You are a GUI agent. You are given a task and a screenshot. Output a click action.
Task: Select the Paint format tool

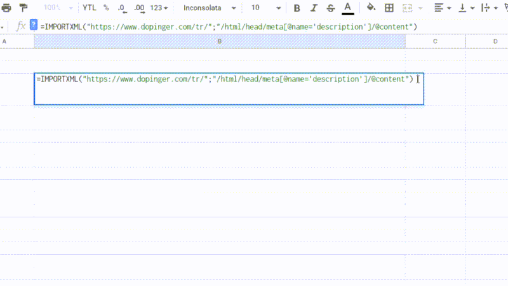pyautogui.click(x=23, y=8)
